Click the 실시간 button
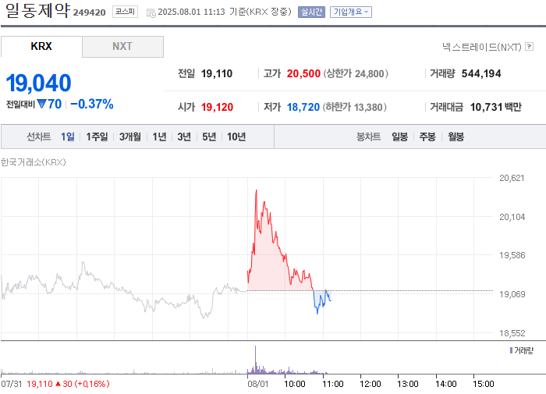 (312, 12)
